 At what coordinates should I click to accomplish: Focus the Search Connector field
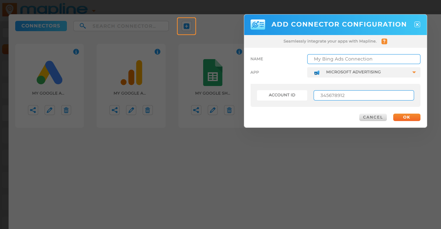coord(124,26)
